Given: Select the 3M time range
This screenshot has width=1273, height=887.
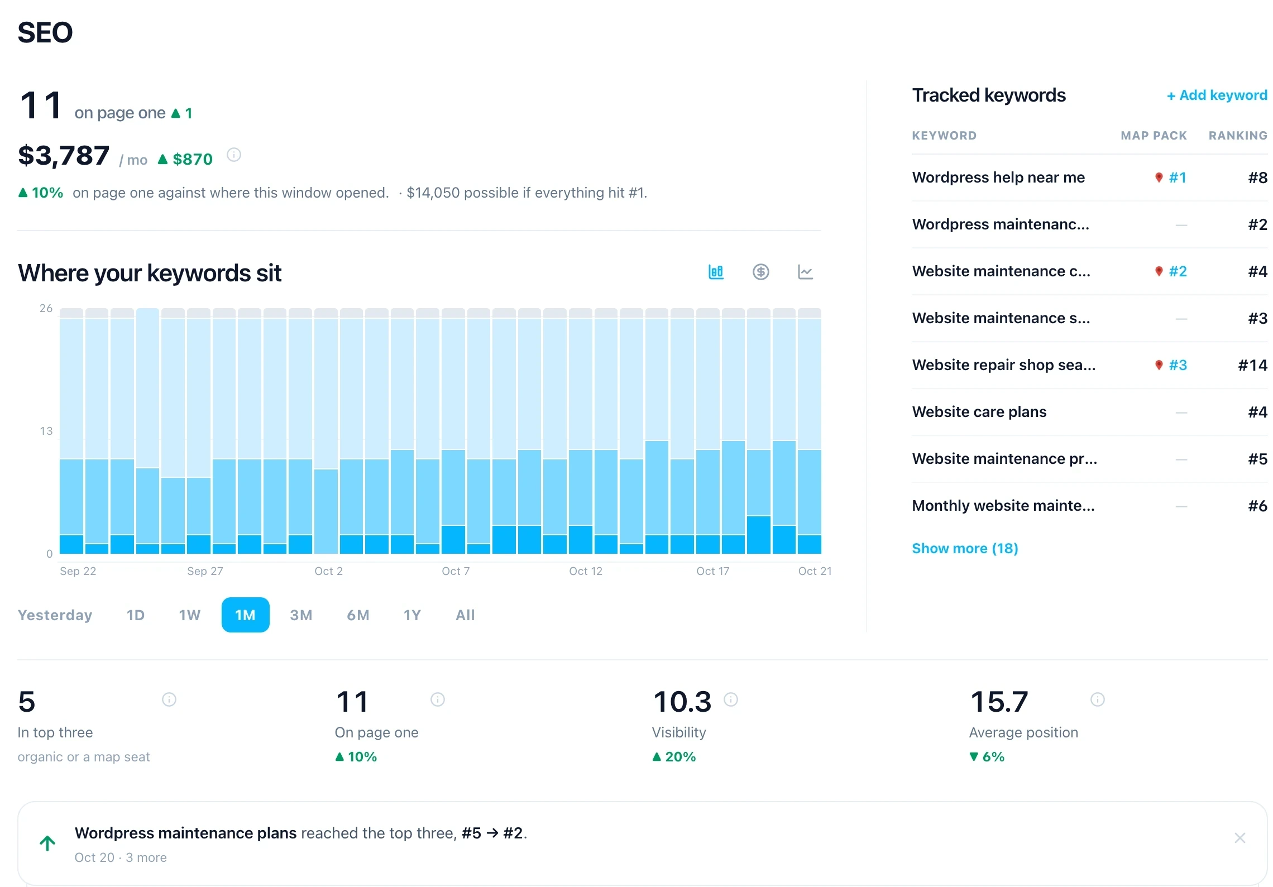Looking at the screenshot, I should (301, 615).
